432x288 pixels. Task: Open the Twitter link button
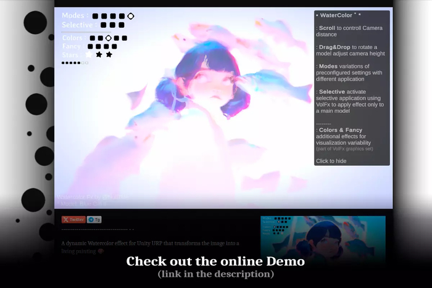73,220
